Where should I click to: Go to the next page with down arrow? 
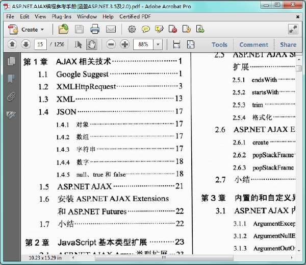pyautogui.click(x=26, y=44)
